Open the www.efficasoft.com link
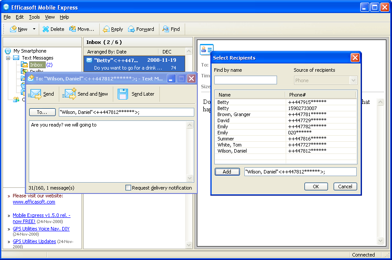The width and height of the screenshot is (392, 260). [x=34, y=202]
